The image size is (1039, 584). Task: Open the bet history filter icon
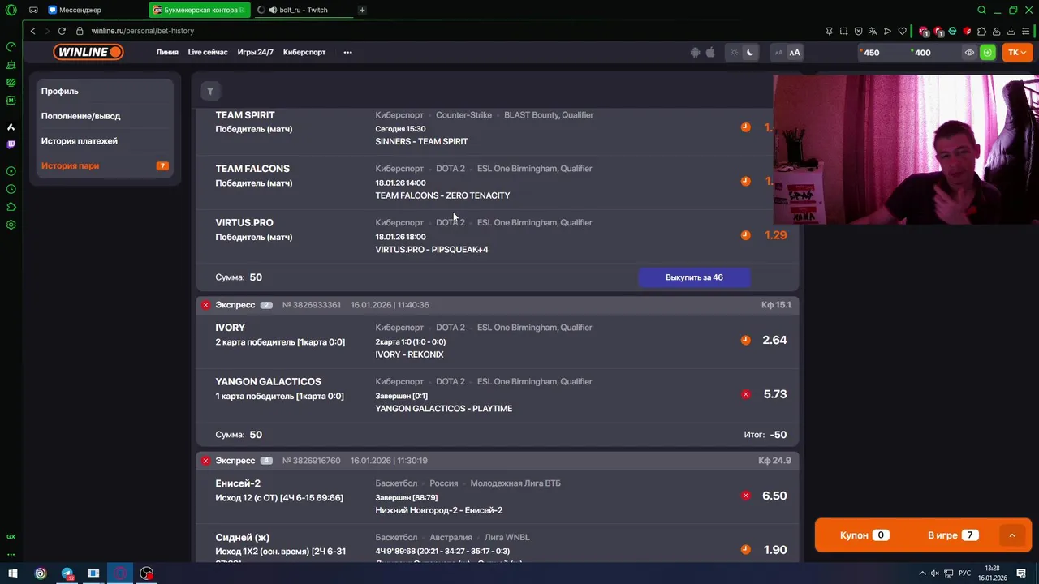(x=210, y=92)
